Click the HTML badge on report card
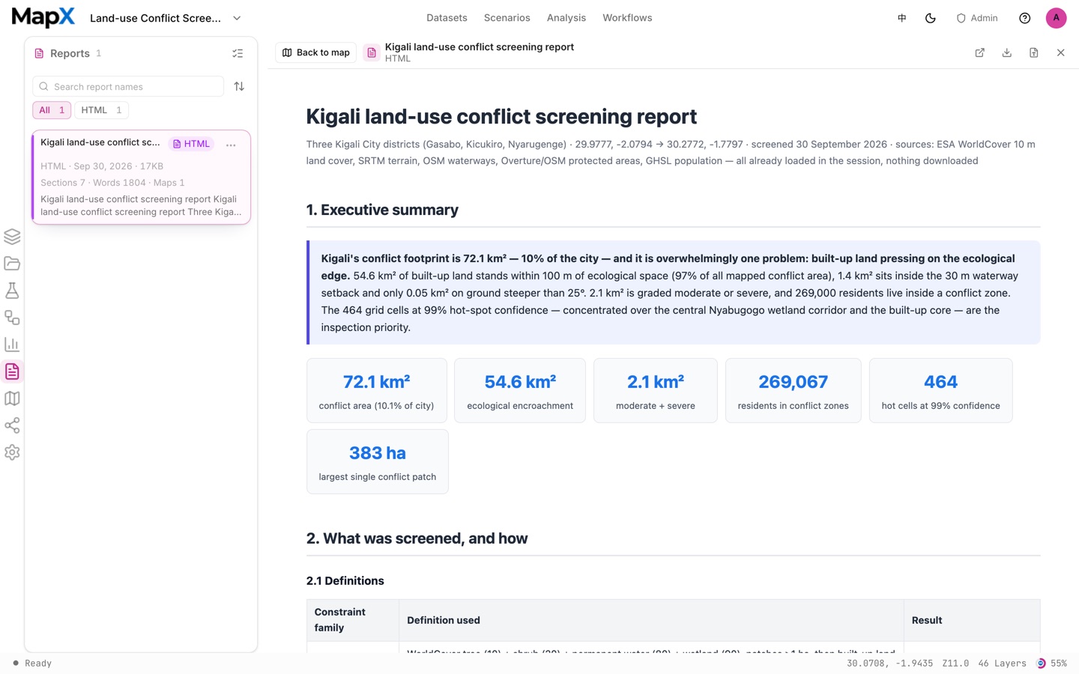Screen dimensions: 1079x674 coord(191,144)
